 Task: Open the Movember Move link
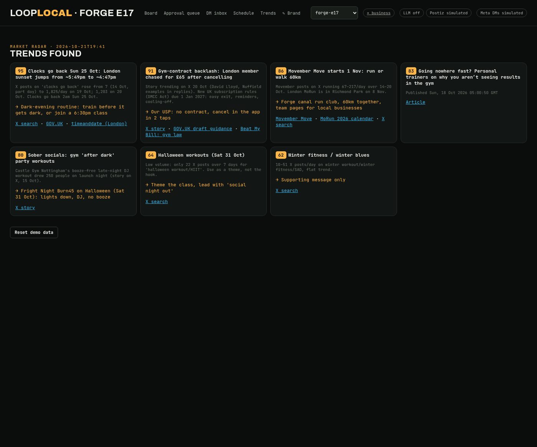click(x=293, y=119)
